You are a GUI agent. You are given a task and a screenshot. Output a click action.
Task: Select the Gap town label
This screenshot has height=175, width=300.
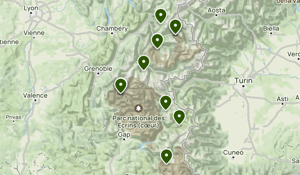point(124,135)
